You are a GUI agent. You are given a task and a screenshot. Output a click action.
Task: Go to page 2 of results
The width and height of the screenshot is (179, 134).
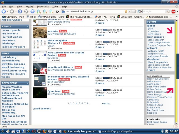click(71, 104)
